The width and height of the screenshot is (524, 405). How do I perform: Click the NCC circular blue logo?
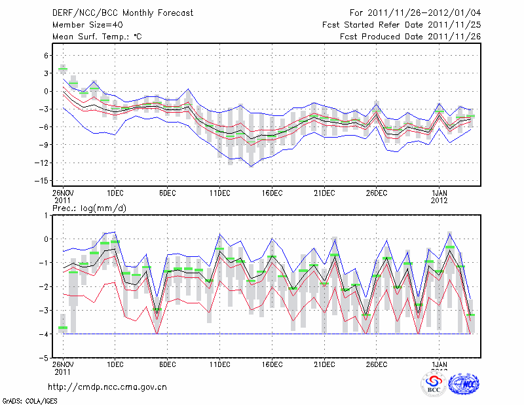coord(463,384)
